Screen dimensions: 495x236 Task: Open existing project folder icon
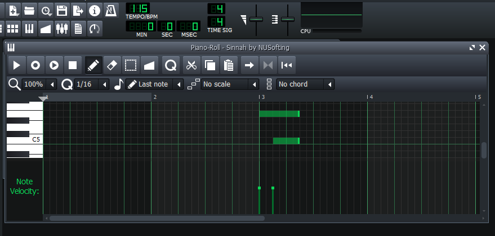pos(29,11)
